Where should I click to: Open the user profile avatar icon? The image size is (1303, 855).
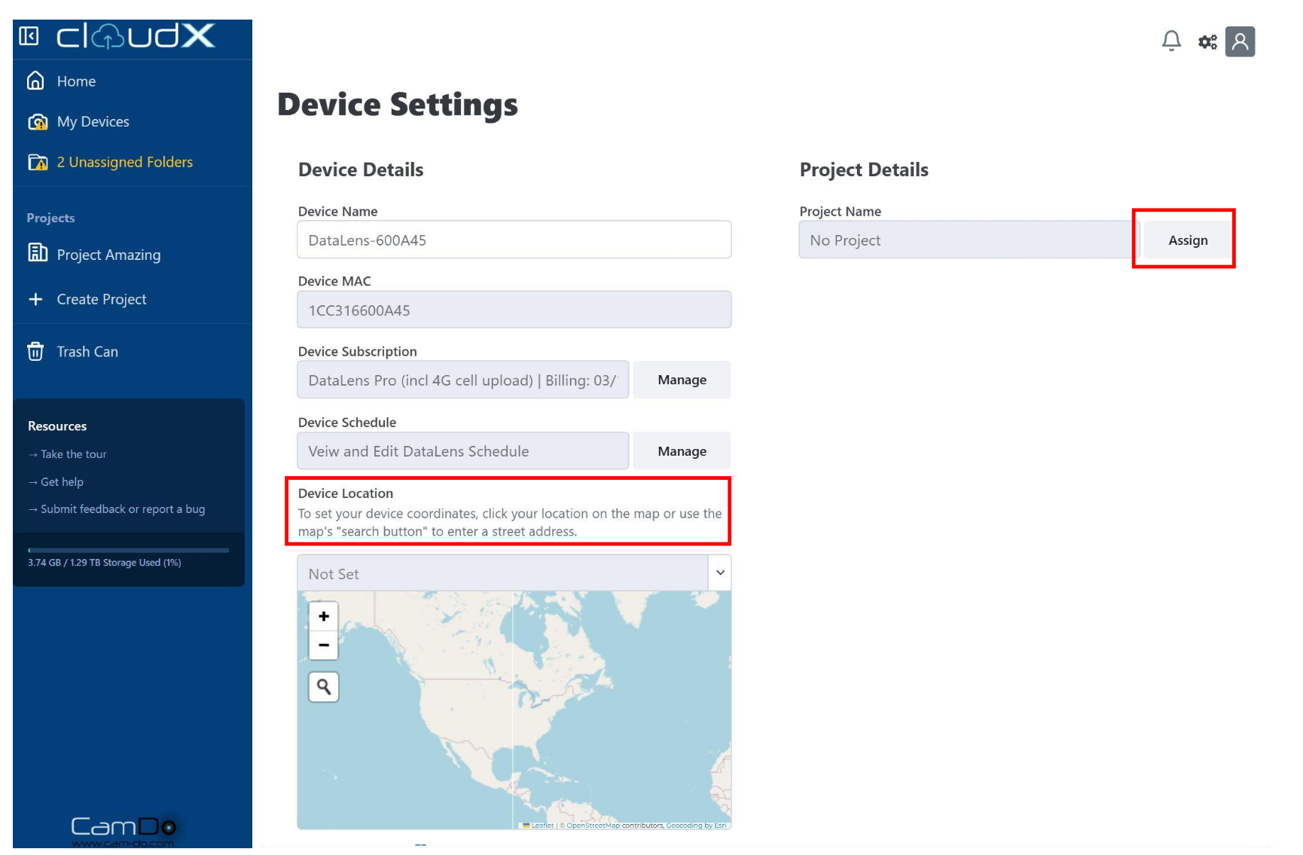coord(1240,41)
